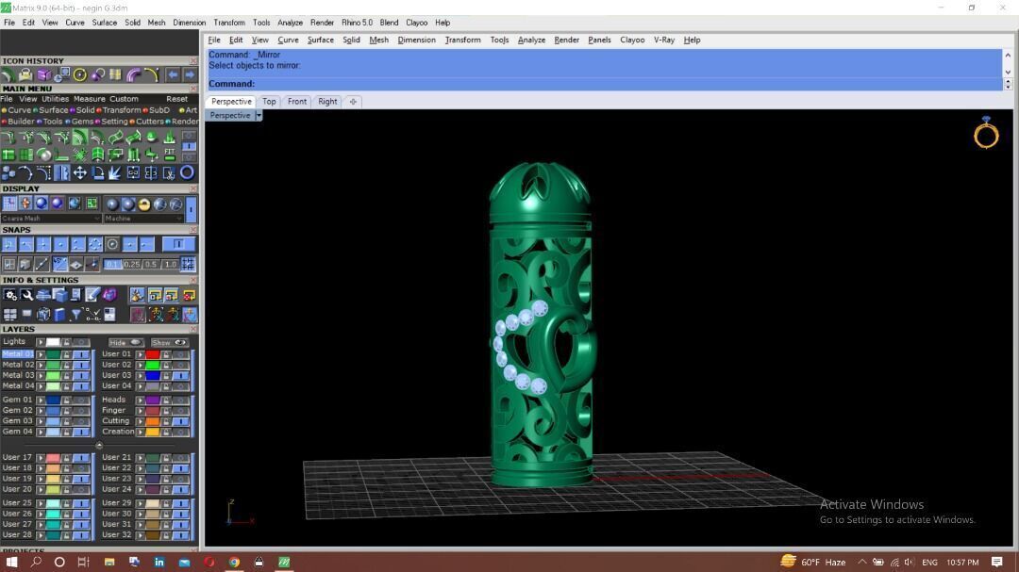Click the Command input line
The image size is (1019, 572).
[605, 84]
